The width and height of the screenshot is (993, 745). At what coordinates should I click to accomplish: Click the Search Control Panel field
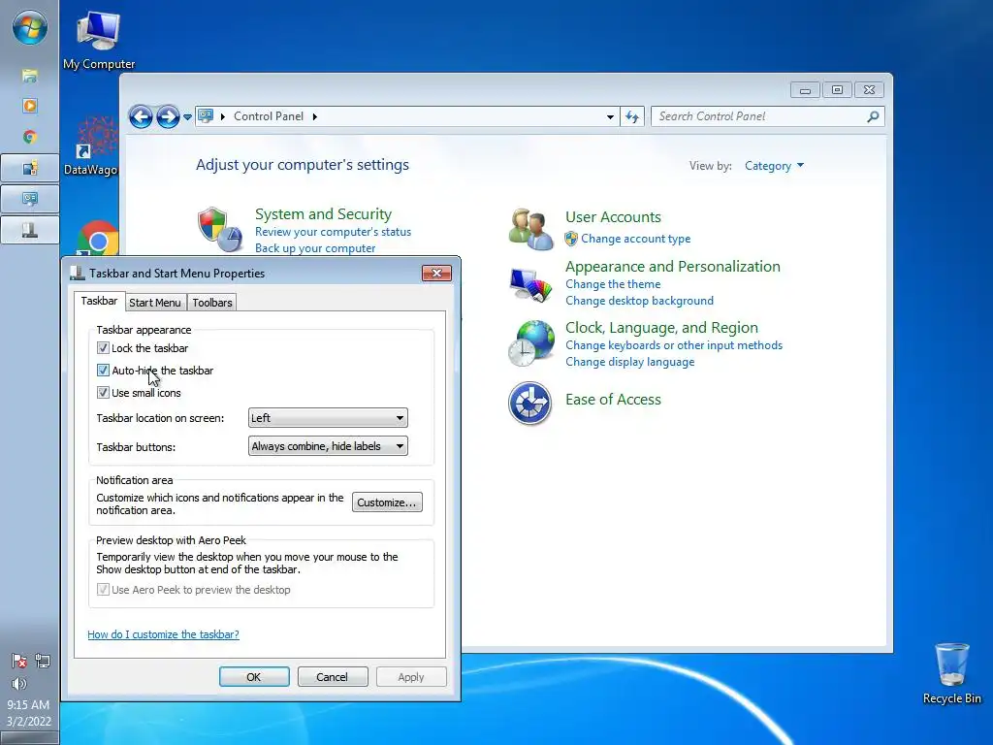click(x=768, y=116)
